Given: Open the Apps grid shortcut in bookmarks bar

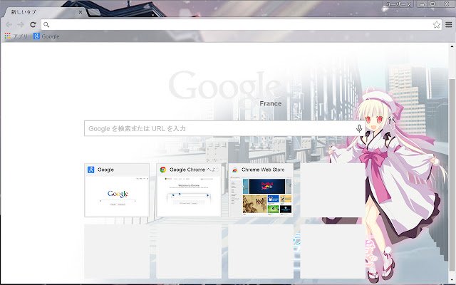Looking at the screenshot, I should 17,36.
